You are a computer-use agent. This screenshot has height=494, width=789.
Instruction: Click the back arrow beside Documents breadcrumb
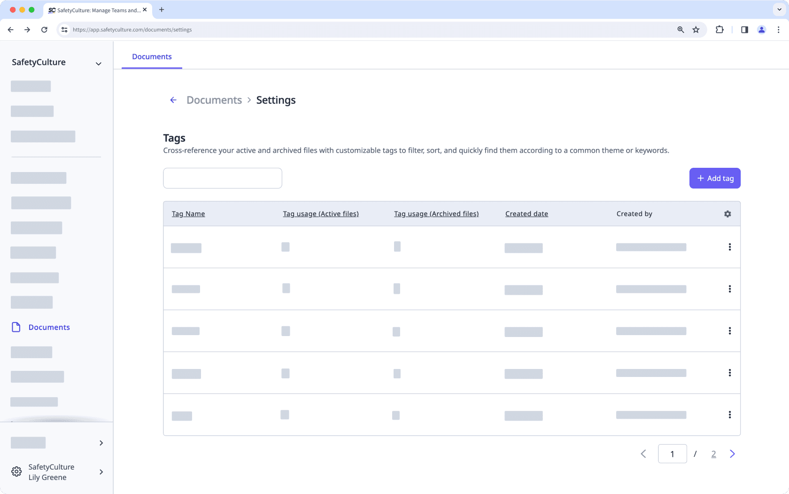tap(173, 100)
